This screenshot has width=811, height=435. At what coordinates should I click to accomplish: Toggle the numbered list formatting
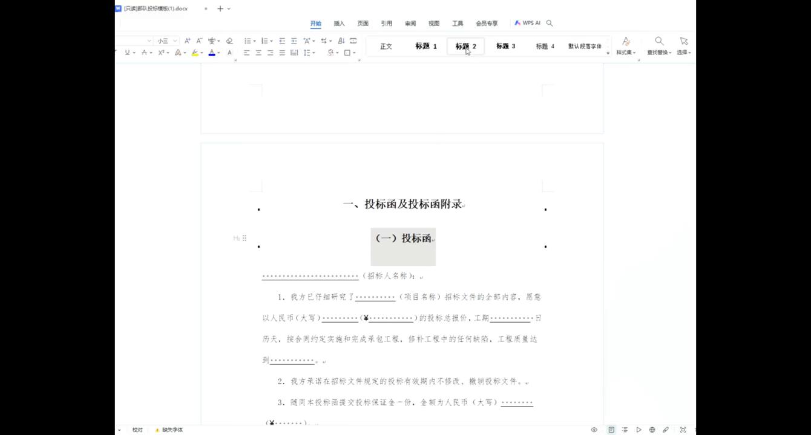tap(265, 40)
